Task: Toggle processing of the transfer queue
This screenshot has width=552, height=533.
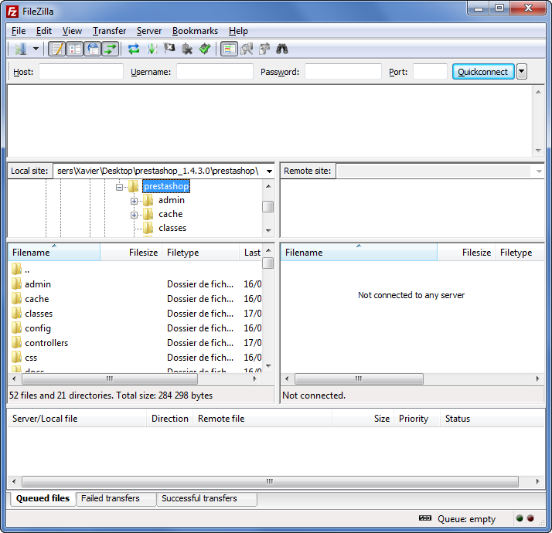Action: pos(152,49)
